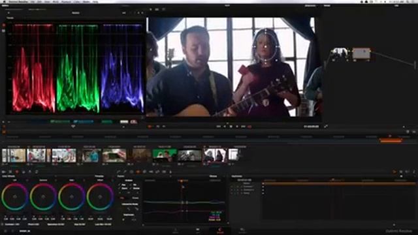Toggle the Zoom tracking checkbox
The height and width of the screenshot is (235, 418).
[120, 188]
